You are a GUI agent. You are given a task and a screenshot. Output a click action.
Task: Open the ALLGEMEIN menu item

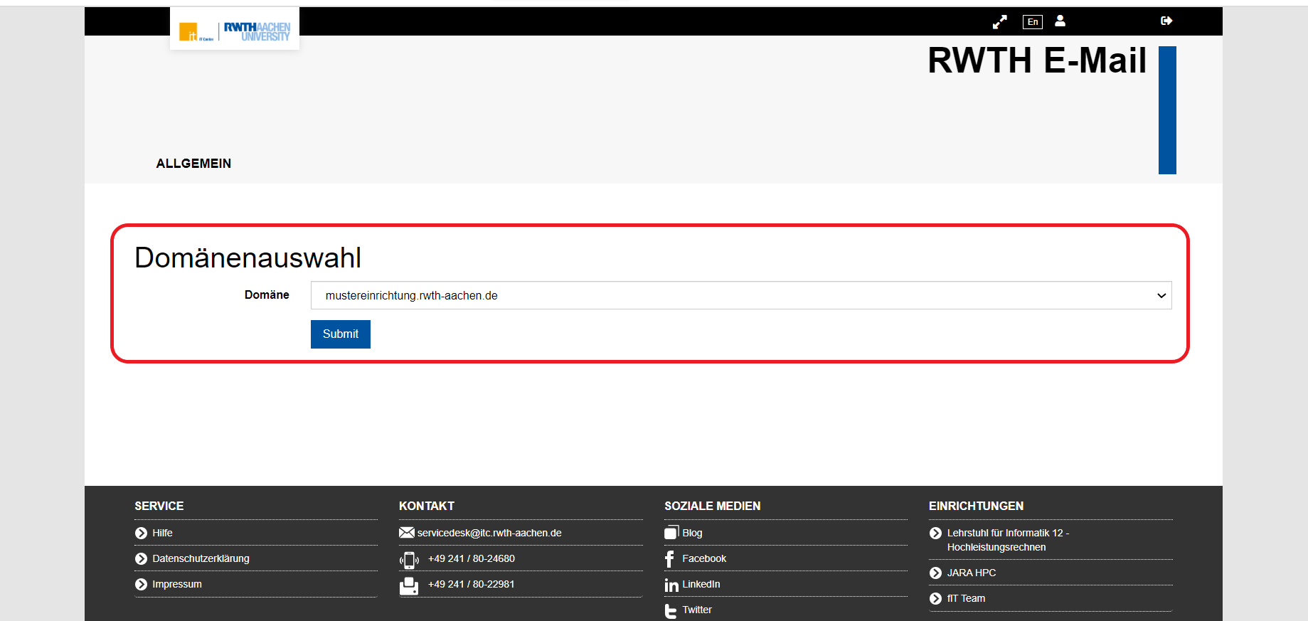tap(193, 164)
